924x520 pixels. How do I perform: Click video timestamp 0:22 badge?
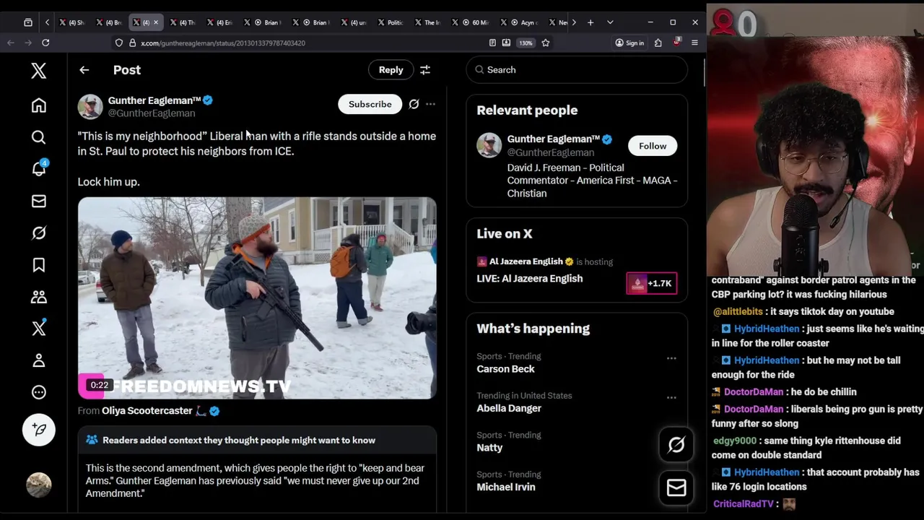99,386
